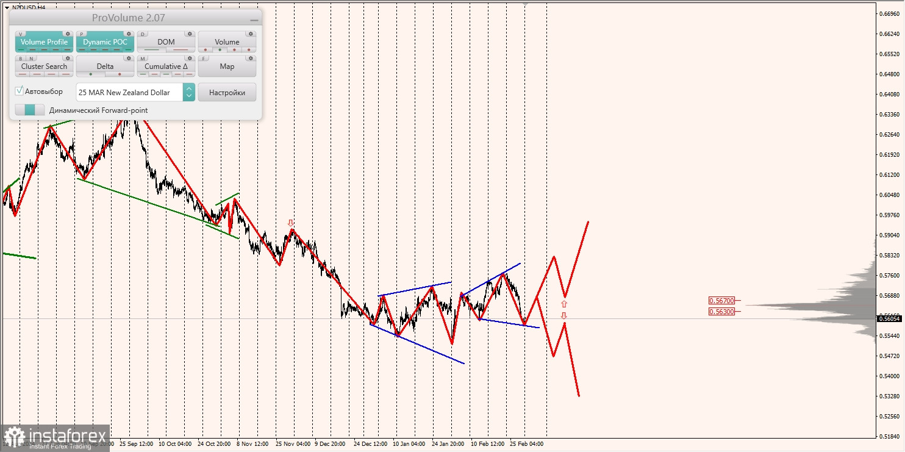Click the 25 Feb 04:00 date label
Image resolution: width=905 pixels, height=452 pixels.
pos(526,444)
